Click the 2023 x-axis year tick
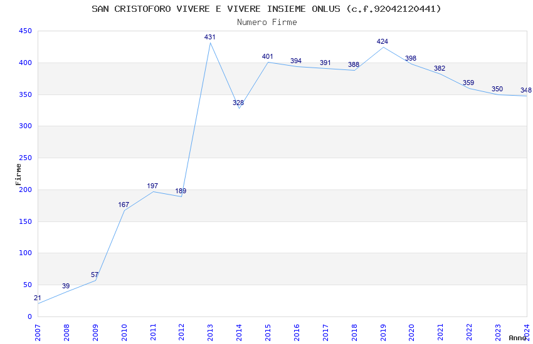Viewport: 533px width, 344px height. click(498, 333)
